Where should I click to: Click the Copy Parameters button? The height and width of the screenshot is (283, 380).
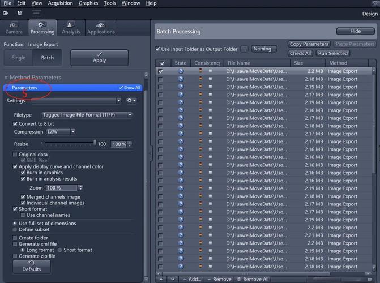[309, 44]
